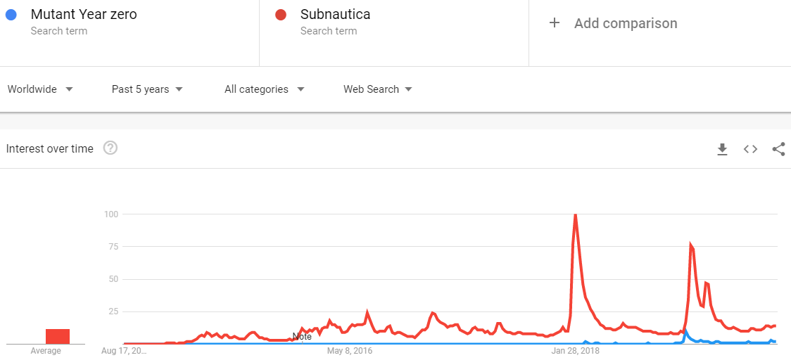Add comparison search term
This screenshot has height=360, width=791.
(x=626, y=23)
